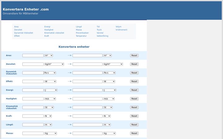Open Effekt target W dropdown
Image resolution: width=223 pixels, height=139 pixels.
tap(109, 82)
